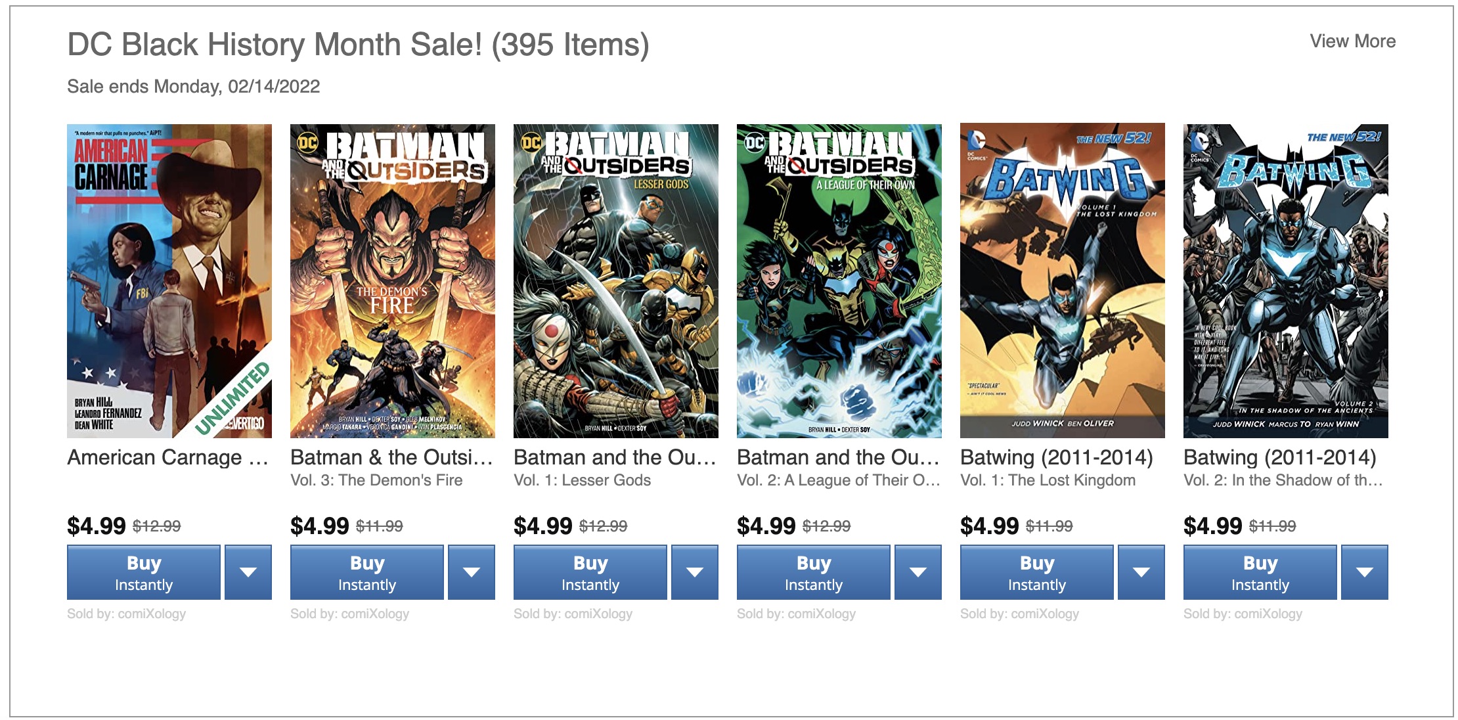Open dropdown arrow for Lesser Gods purchase options
The width and height of the screenshot is (1458, 720).
tap(695, 572)
